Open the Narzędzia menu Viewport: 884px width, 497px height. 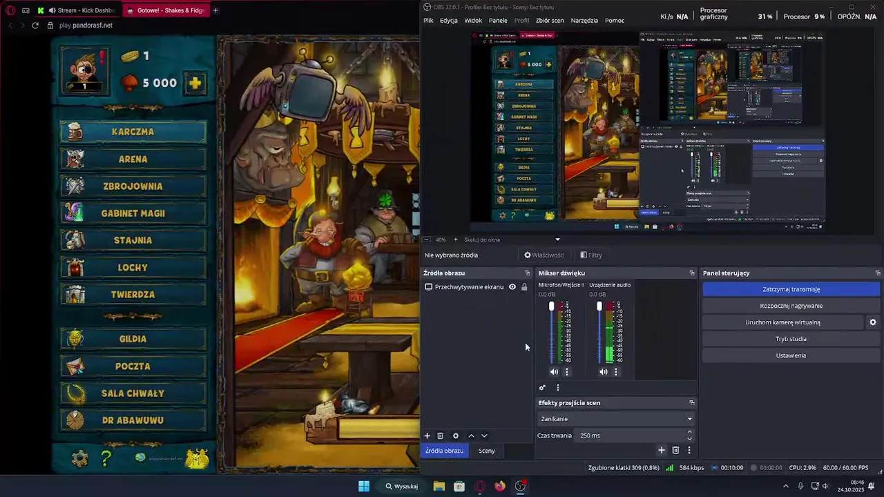pyautogui.click(x=584, y=21)
